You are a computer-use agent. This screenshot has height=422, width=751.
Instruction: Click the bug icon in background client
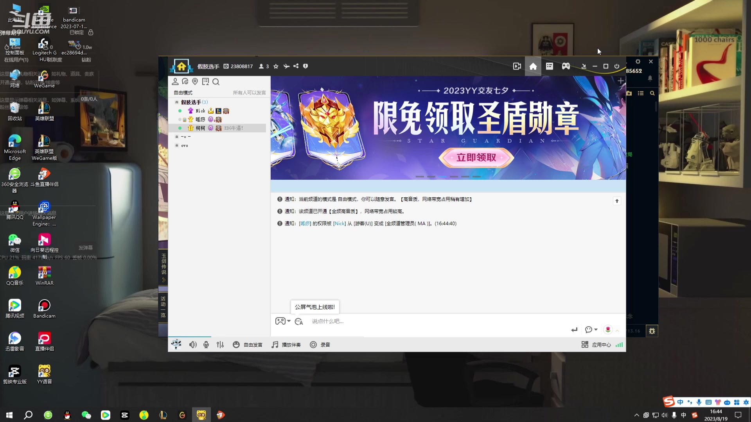(x=652, y=331)
